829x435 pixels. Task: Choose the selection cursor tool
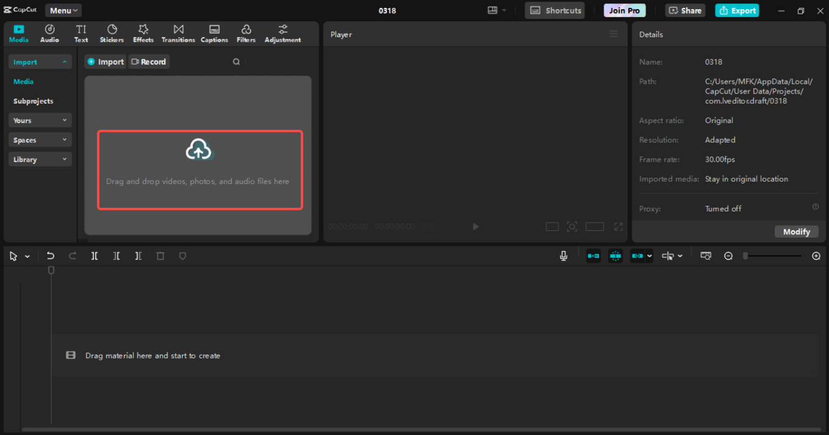(x=13, y=256)
